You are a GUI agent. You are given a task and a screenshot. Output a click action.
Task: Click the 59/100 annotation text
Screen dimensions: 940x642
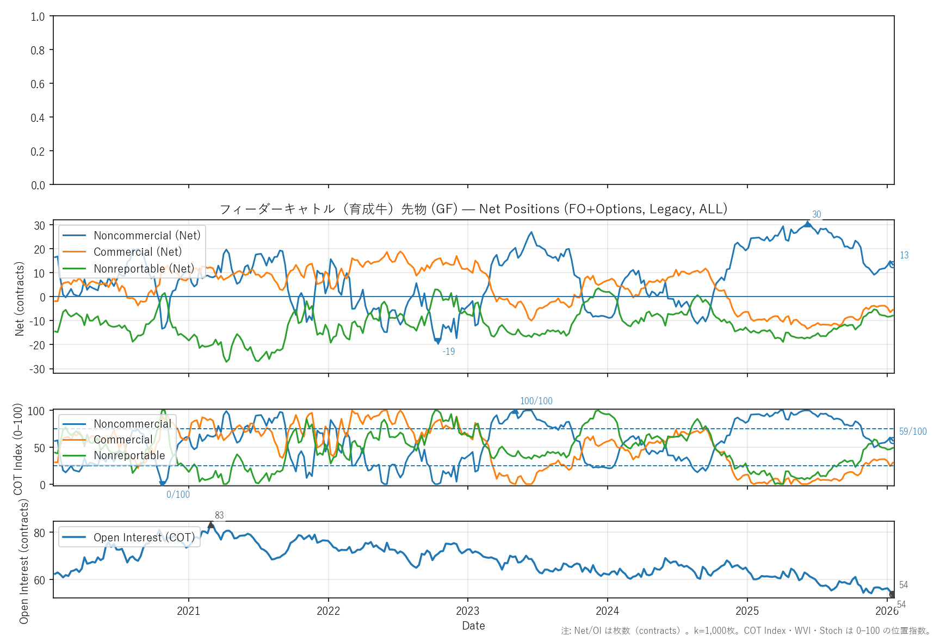pos(913,431)
